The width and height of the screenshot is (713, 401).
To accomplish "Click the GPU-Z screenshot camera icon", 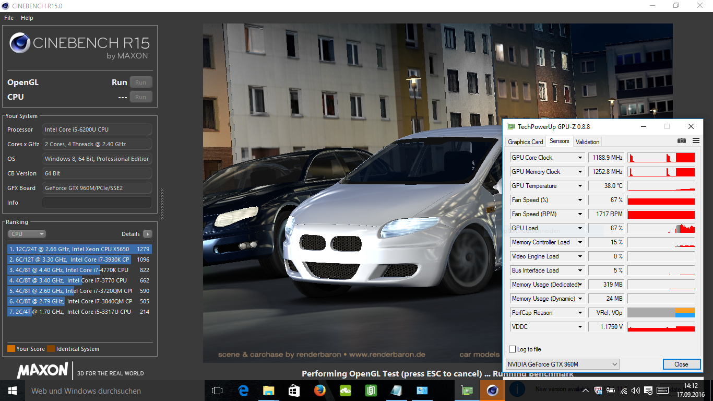I will pos(682,141).
